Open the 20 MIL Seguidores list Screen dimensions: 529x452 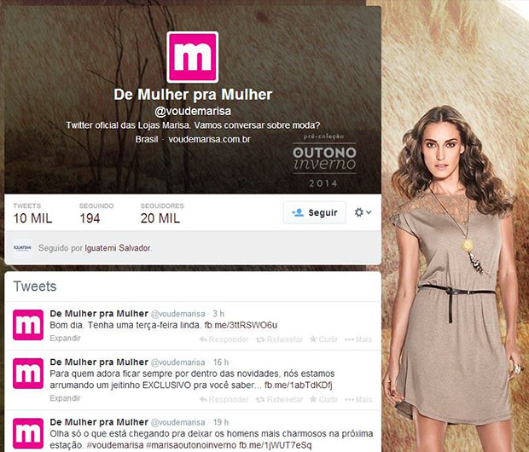(162, 214)
